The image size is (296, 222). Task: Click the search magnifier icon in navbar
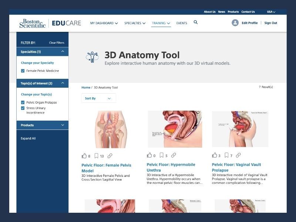(196, 22)
